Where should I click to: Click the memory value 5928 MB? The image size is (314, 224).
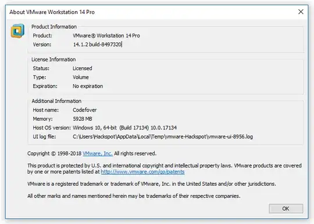coord(83,119)
